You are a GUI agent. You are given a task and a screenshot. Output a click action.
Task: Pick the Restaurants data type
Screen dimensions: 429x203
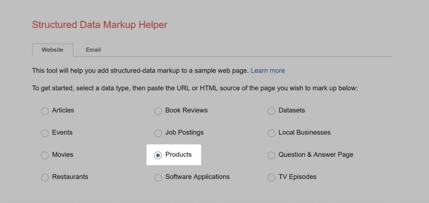[x=45, y=178]
